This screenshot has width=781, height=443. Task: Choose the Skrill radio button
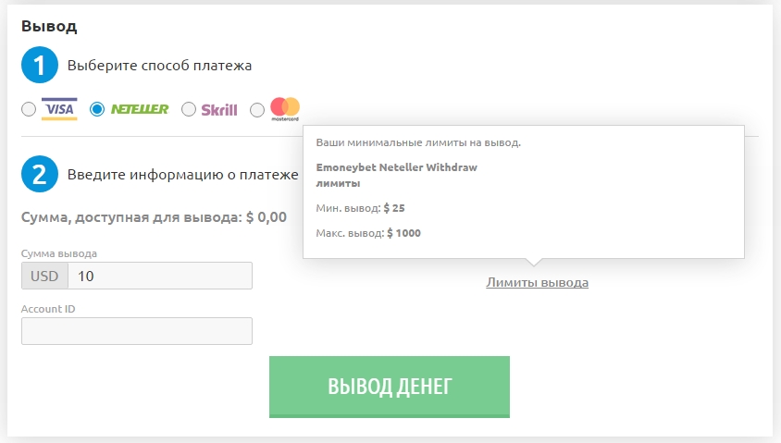pyautogui.click(x=188, y=109)
